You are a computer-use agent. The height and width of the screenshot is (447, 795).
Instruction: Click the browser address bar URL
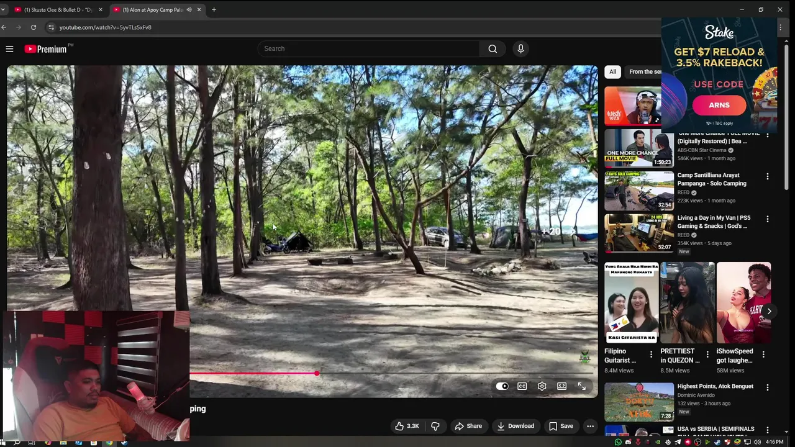click(106, 27)
